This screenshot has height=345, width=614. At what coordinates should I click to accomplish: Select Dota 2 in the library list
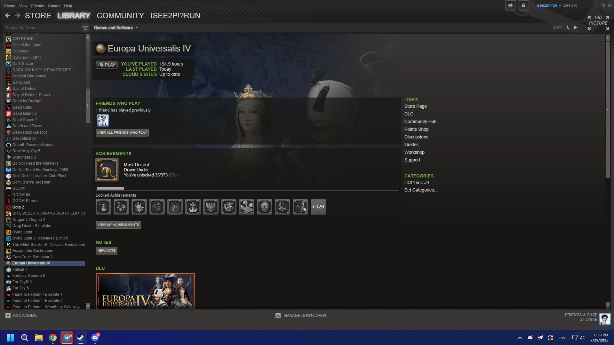18,207
